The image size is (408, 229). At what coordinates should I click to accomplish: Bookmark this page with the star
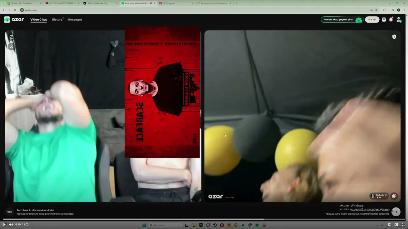(x=376, y=10)
